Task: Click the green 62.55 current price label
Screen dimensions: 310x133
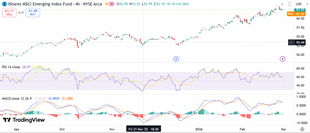Action: click(300, 9)
